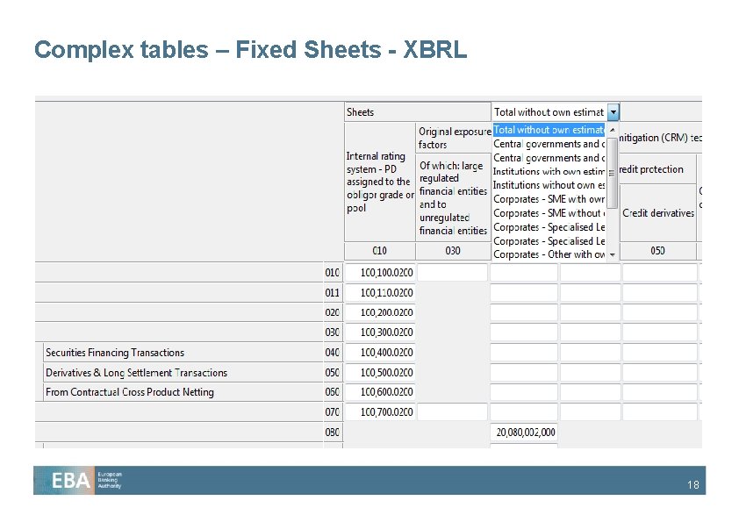Select the "Derivatives & Long Settlement Transactions" row
This screenshot has width=739, height=522.
136,372
